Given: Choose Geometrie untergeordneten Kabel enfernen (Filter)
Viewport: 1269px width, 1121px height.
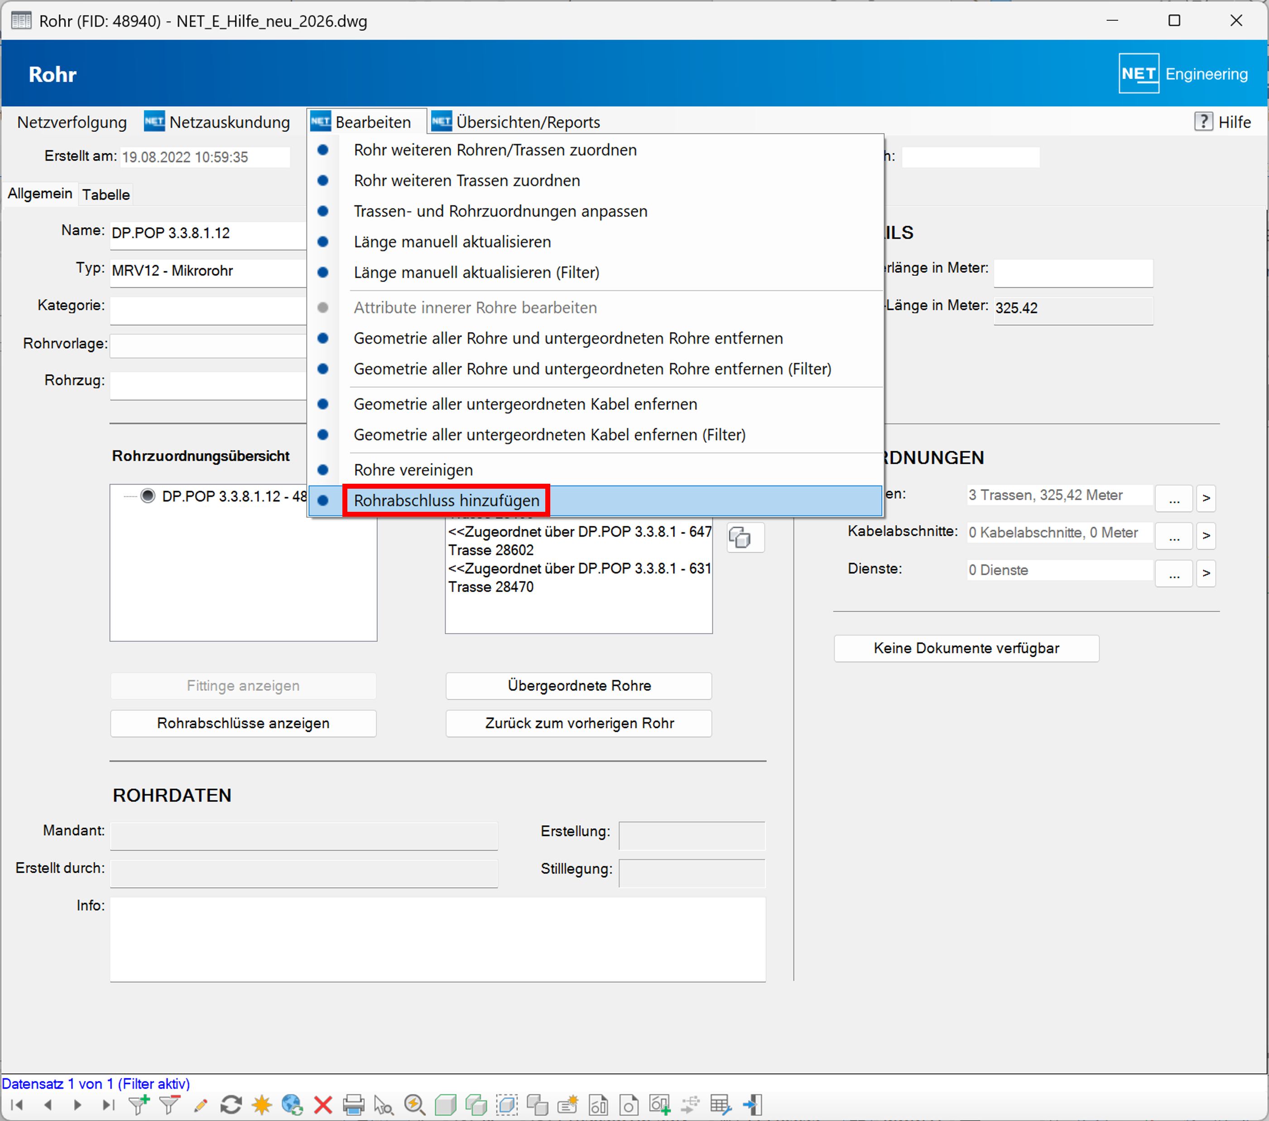Looking at the screenshot, I should pos(595,435).
